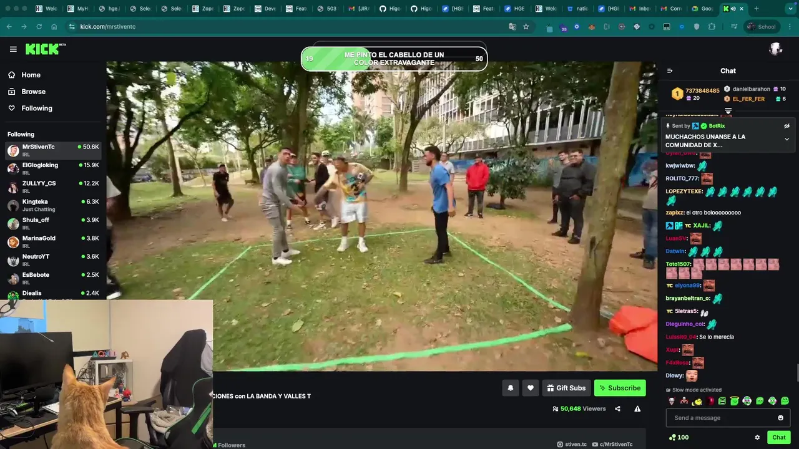Mute the Kick tab audio icon
799x449 pixels.
(x=733, y=9)
